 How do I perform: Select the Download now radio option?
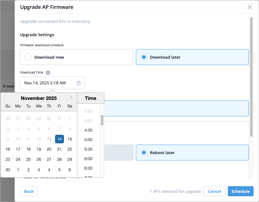pos(28,57)
